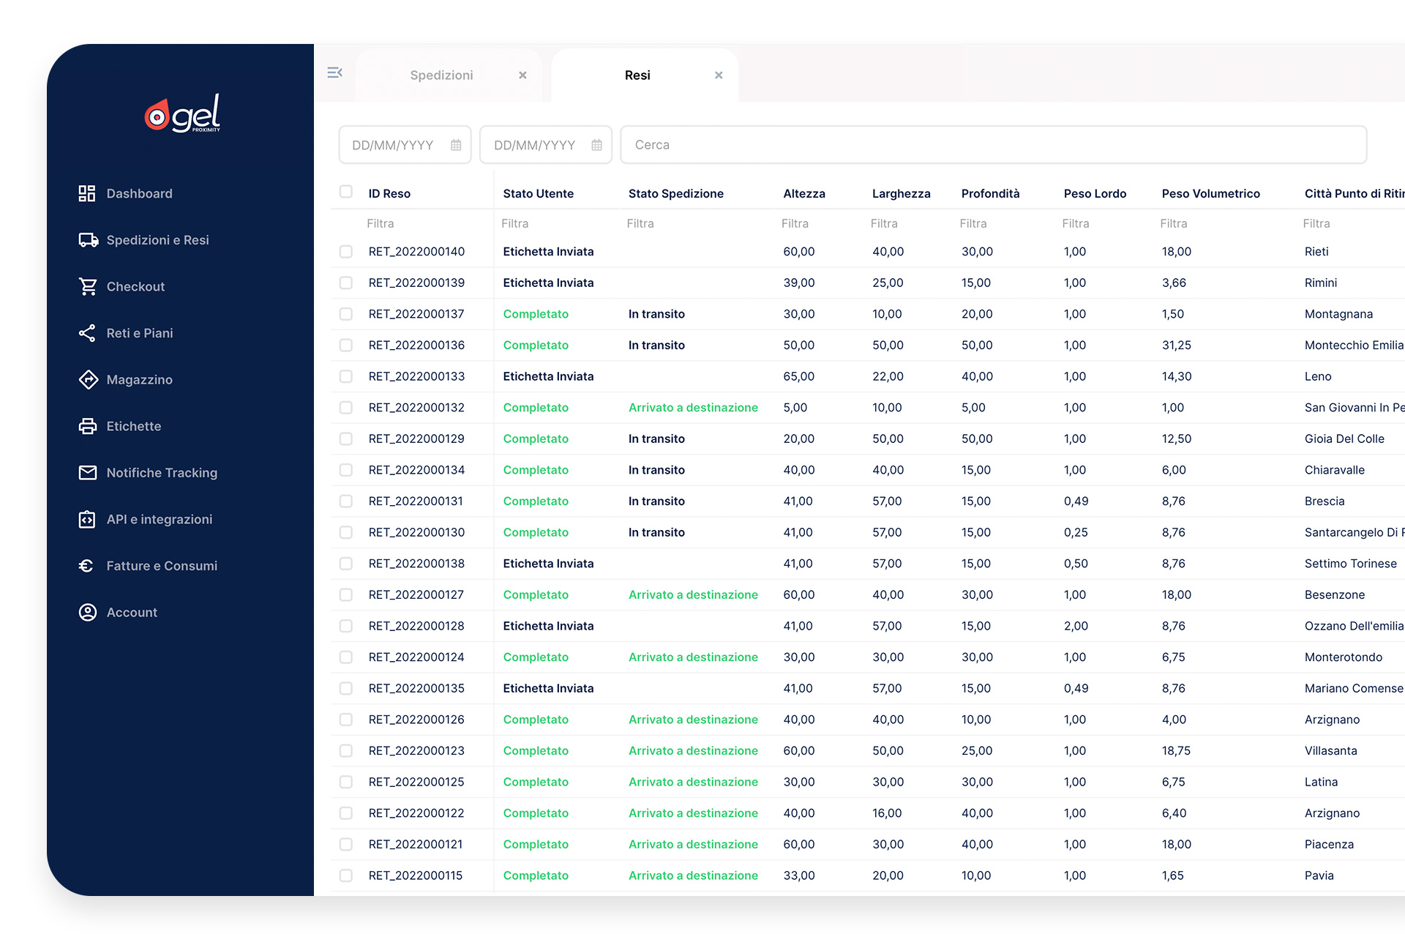This screenshot has height=937, width=1405.
Task: Click the Stato Utente filter field
Action: (552, 223)
